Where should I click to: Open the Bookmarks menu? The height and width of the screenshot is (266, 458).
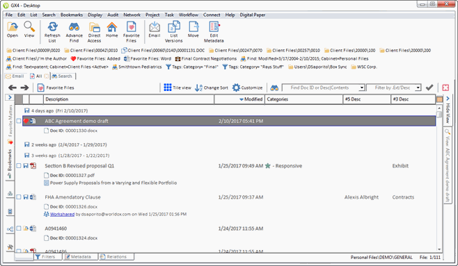(72, 15)
